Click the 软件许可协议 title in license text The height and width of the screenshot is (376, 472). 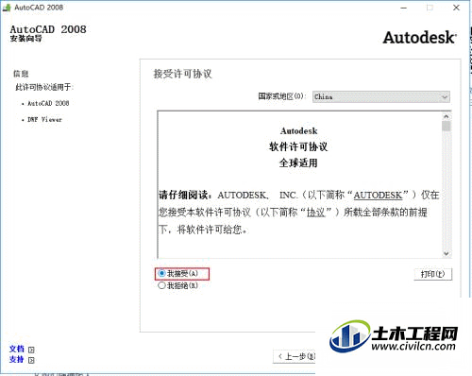coord(298,146)
